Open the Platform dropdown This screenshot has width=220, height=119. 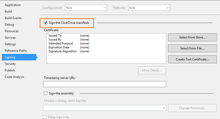pos(149,8)
